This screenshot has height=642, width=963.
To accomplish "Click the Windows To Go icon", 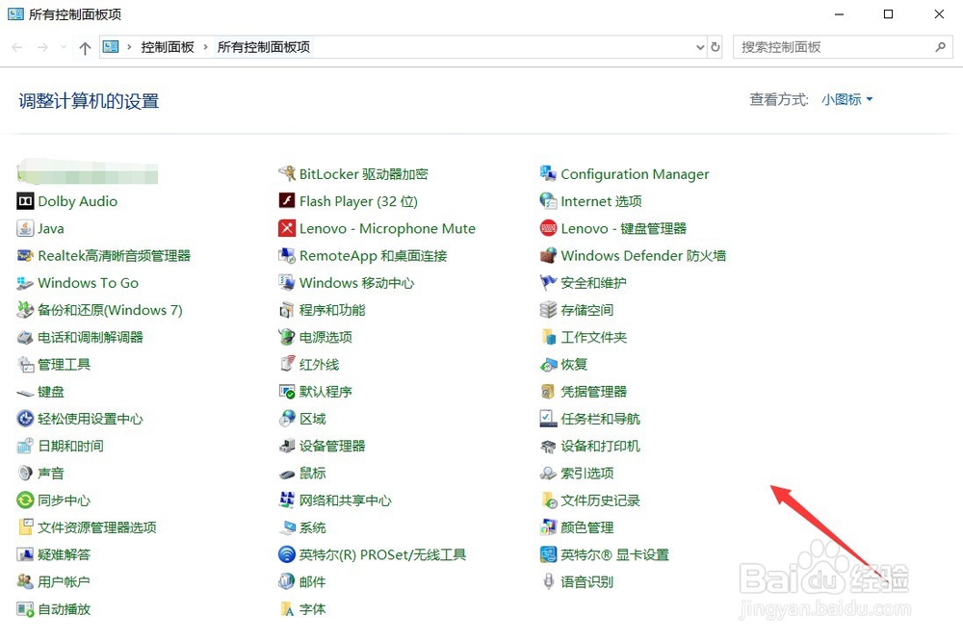I will pos(25,283).
